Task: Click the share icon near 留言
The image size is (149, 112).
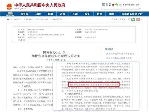Action: 129,19
